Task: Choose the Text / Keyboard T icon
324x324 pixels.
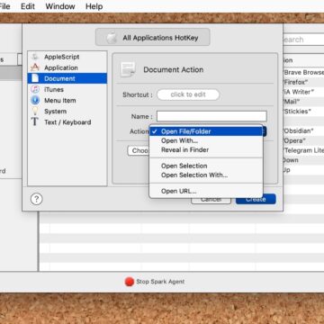Action: pos(35,122)
